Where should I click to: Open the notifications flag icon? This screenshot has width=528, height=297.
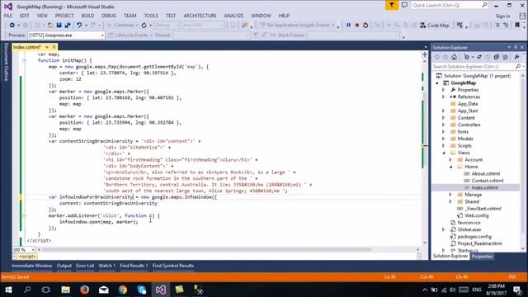(x=392, y=5)
